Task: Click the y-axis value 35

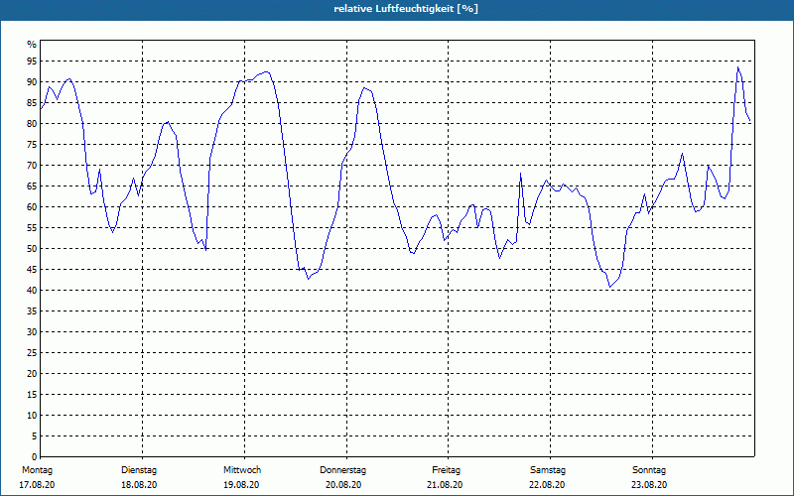Action: pyautogui.click(x=32, y=311)
